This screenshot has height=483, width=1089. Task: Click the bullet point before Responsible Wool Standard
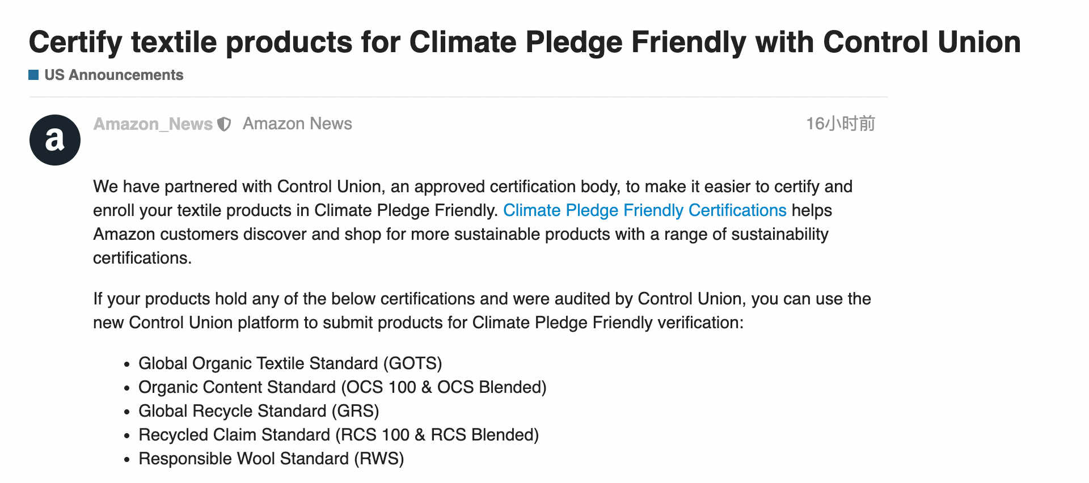pos(127,460)
